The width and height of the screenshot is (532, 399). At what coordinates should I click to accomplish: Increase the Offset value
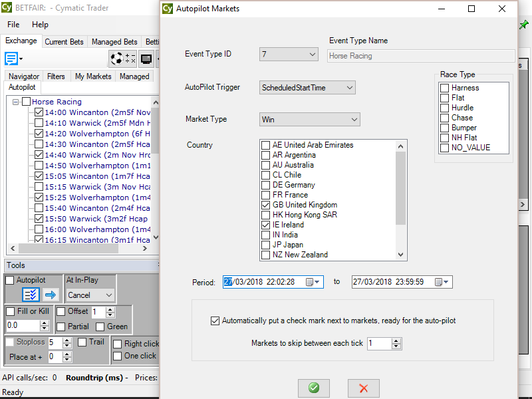pos(110,309)
